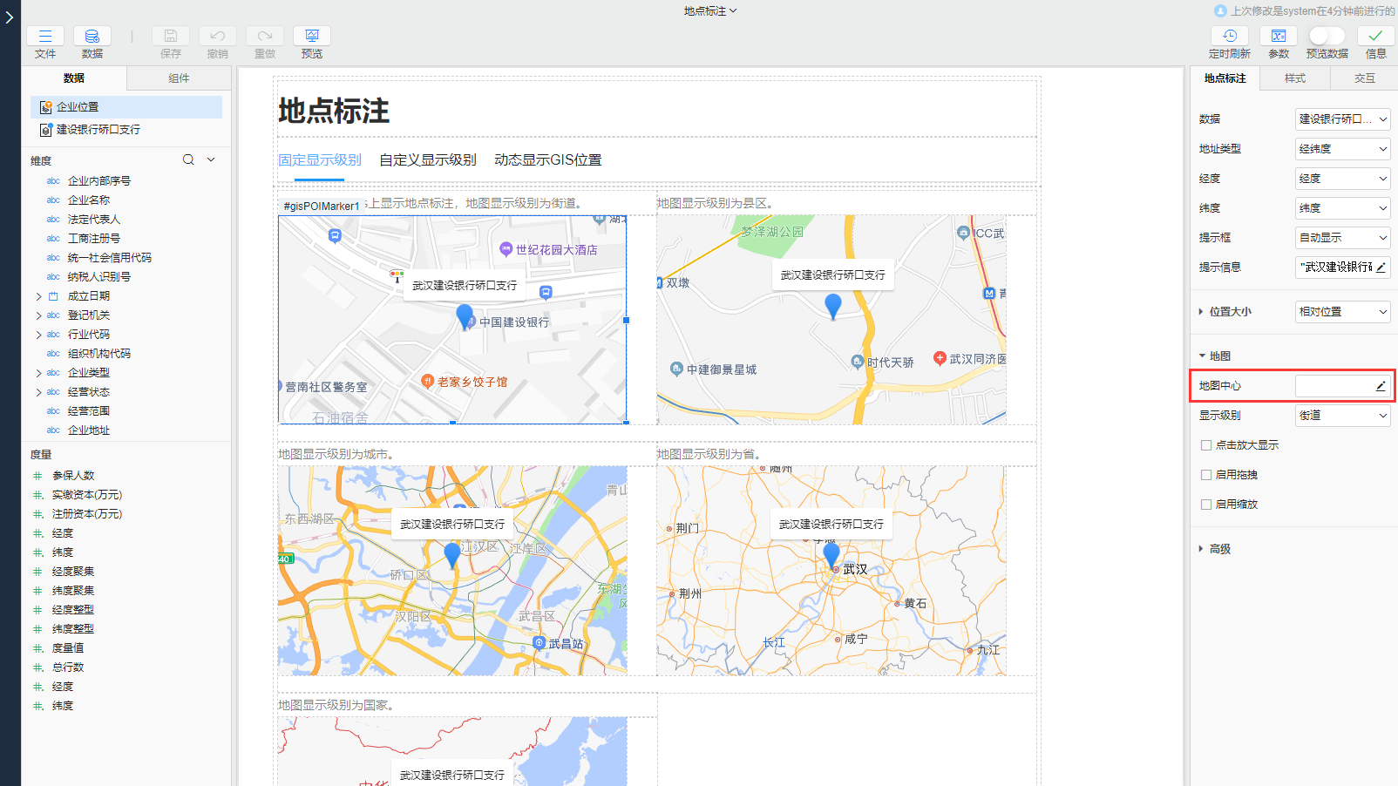Screen dimensions: 1398x786
Task: Open preview via the 预览 icon
Action: [311, 36]
